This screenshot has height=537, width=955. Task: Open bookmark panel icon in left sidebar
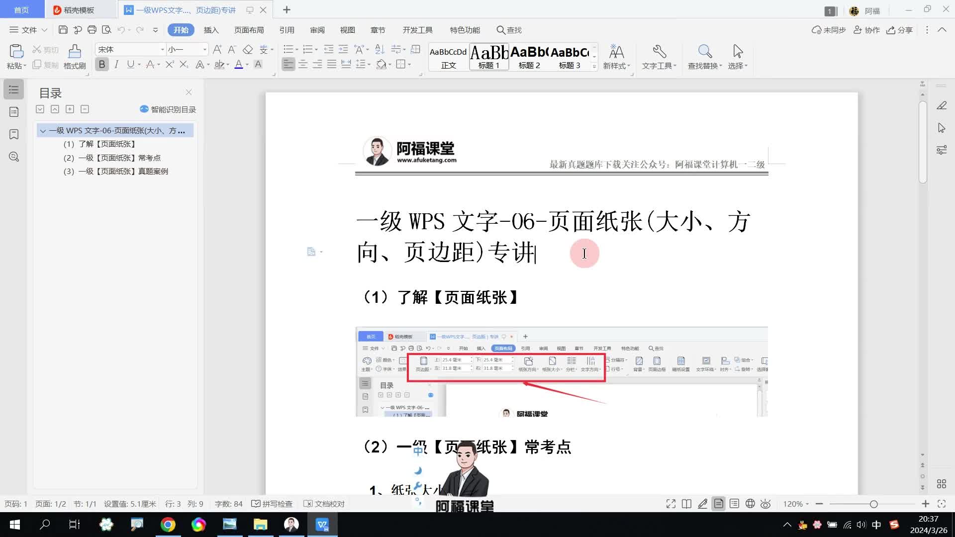tap(14, 134)
